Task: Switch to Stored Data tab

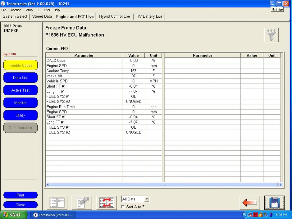Action: pos(42,16)
